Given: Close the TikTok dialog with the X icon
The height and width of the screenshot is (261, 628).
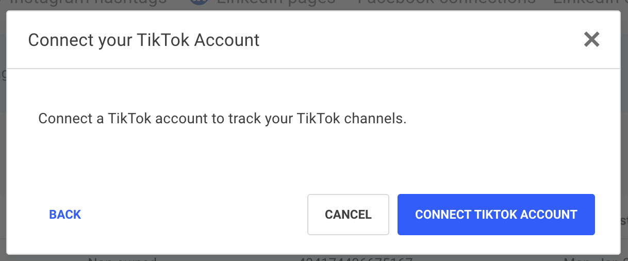Looking at the screenshot, I should [x=591, y=39].
